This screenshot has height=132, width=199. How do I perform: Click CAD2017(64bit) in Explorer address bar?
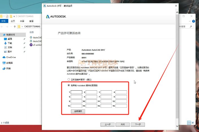(32, 26)
